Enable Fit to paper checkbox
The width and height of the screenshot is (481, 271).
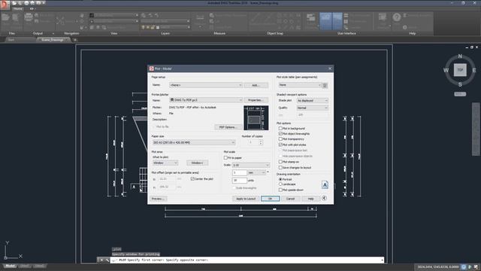225,157
